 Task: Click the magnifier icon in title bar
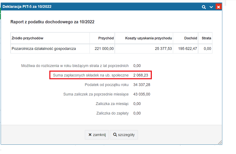204,7
